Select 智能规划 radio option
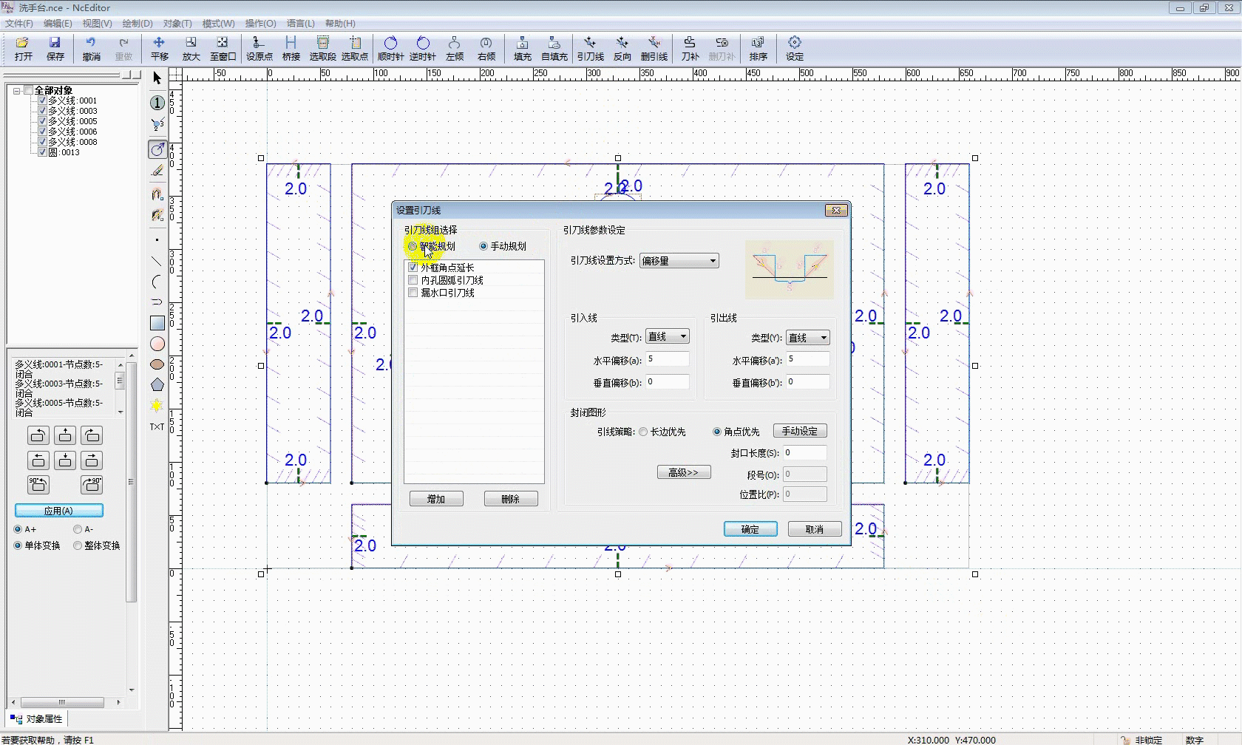Viewport: 1242px width, 745px height. tap(412, 246)
